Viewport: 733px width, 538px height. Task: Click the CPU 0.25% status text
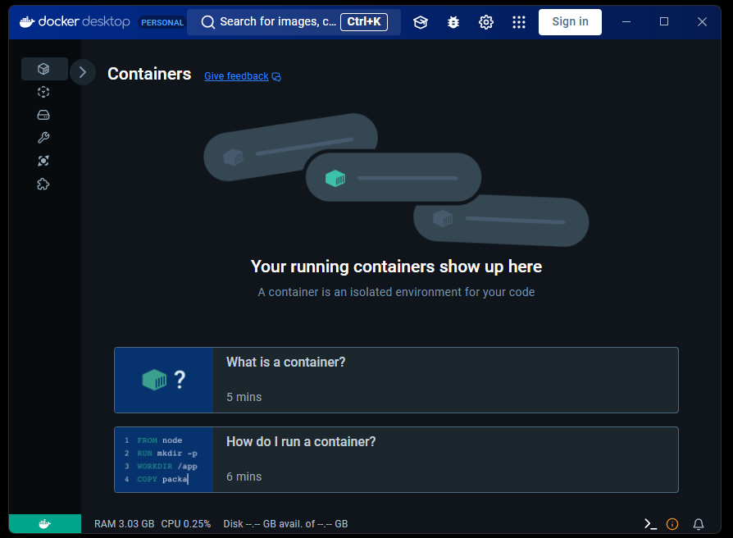click(x=186, y=524)
